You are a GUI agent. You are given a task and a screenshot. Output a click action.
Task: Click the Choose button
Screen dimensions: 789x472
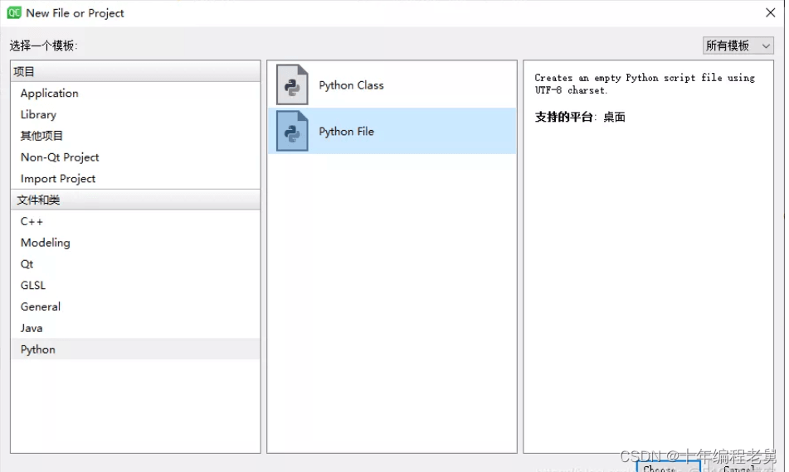[668, 467]
